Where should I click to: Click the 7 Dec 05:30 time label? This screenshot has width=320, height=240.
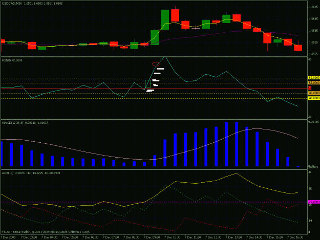(x=70, y=237)
